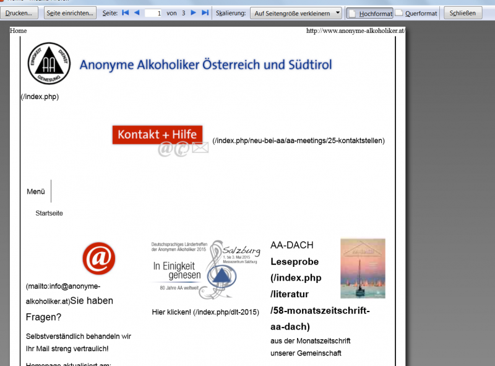Click the Leseprobe link text

click(295, 261)
